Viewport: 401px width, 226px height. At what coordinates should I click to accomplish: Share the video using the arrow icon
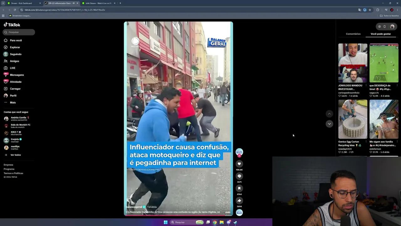(x=239, y=201)
